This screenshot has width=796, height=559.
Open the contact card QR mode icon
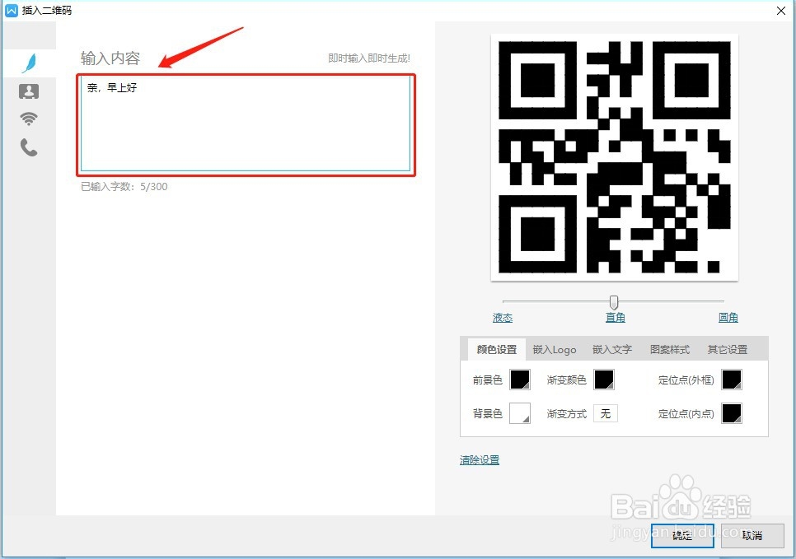pos(29,91)
